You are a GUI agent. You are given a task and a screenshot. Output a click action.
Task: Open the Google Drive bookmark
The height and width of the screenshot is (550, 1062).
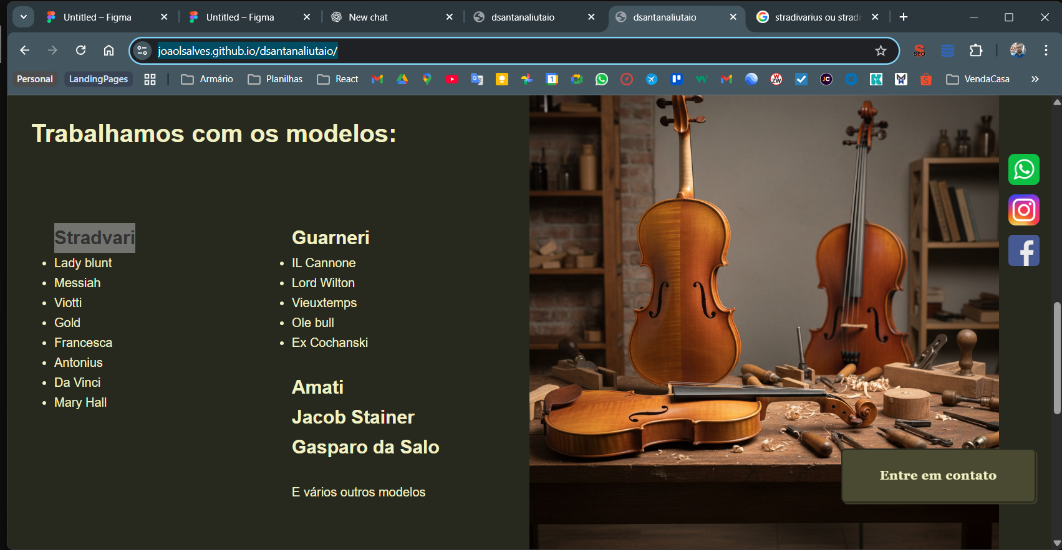(x=402, y=79)
